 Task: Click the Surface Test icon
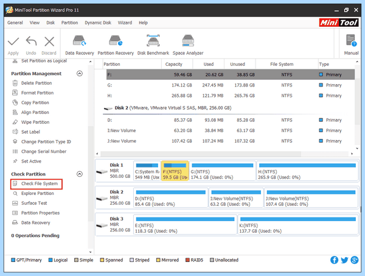pyautogui.click(x=15, y=203)
